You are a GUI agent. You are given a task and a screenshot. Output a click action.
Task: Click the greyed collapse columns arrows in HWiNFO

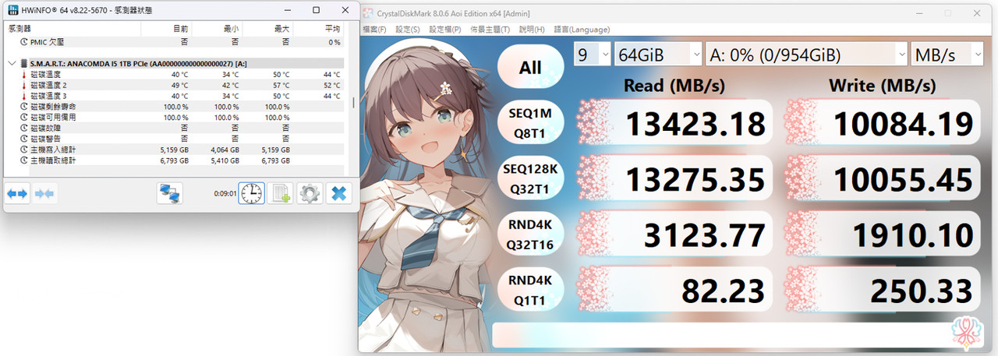click(x=44, y=192)
